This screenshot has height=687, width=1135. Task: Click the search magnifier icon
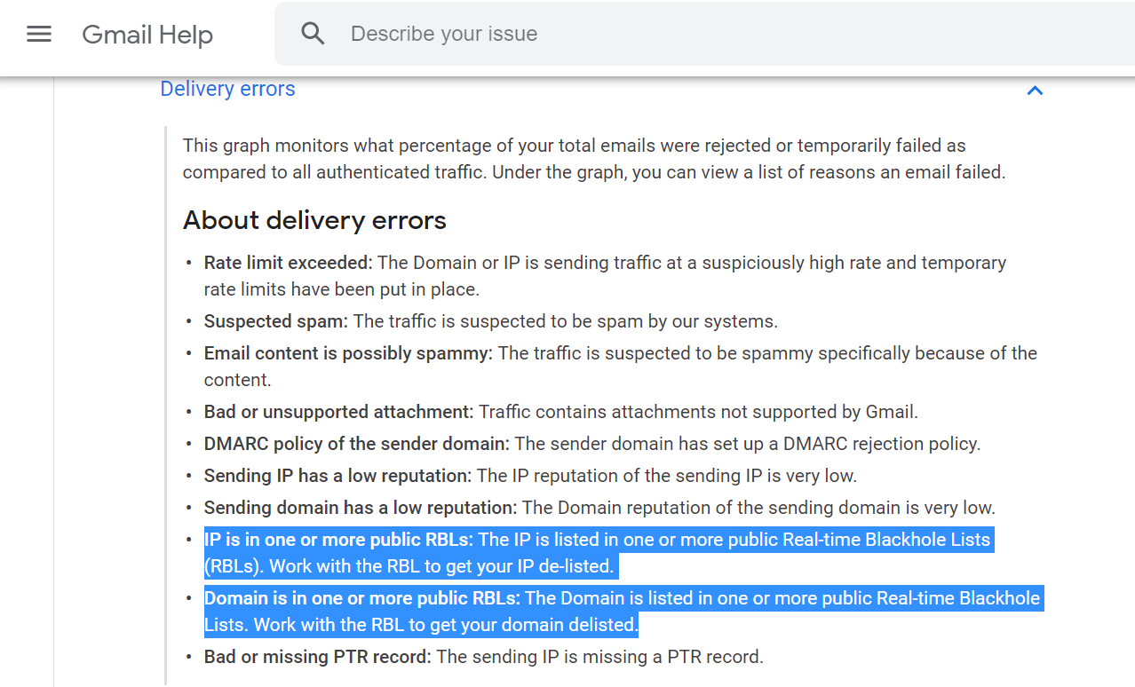coord(313,34)
